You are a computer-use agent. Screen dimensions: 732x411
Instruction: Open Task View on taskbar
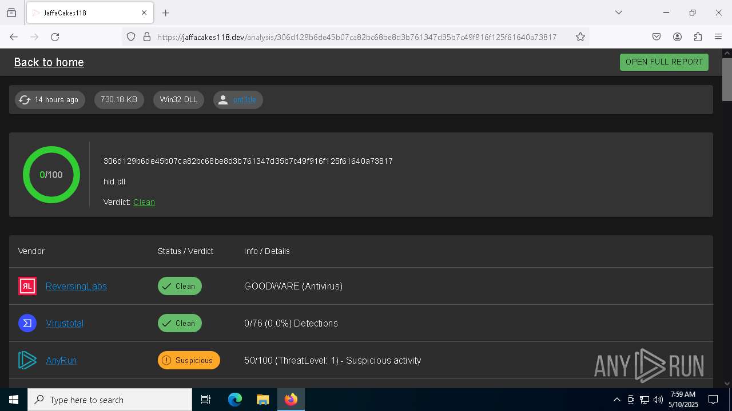[x=206, y=400]
